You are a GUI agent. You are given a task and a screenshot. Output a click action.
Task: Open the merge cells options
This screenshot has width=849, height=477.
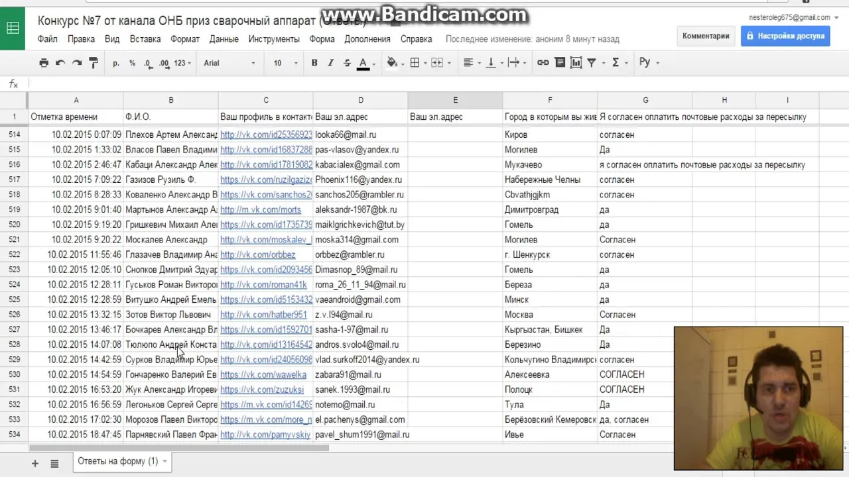tap(440, 63)
